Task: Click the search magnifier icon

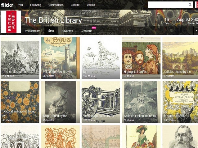Action: coord(190,5)
